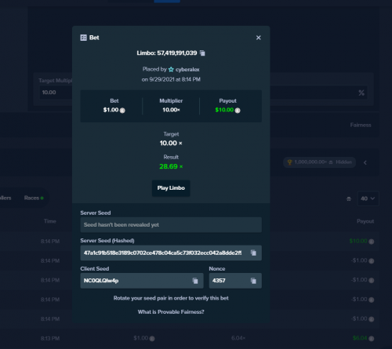This screenshot has height=349, width=392.
Task: Click the Payout currency icon in dialog
Action: pyautogui.click(x=238, y=111)
